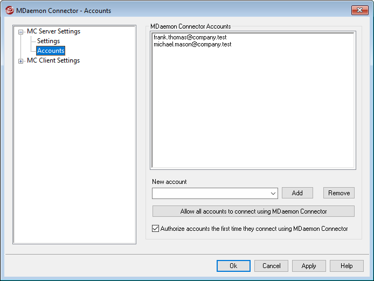This screenshot has height=281, width=374.
Task: Click the Apply button
Action: 309,266
